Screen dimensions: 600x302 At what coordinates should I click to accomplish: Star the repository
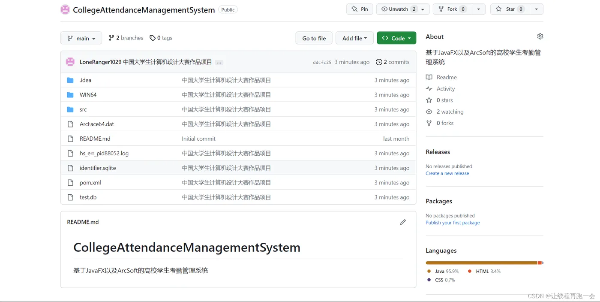pyautogui.click(x=510, y=9)
